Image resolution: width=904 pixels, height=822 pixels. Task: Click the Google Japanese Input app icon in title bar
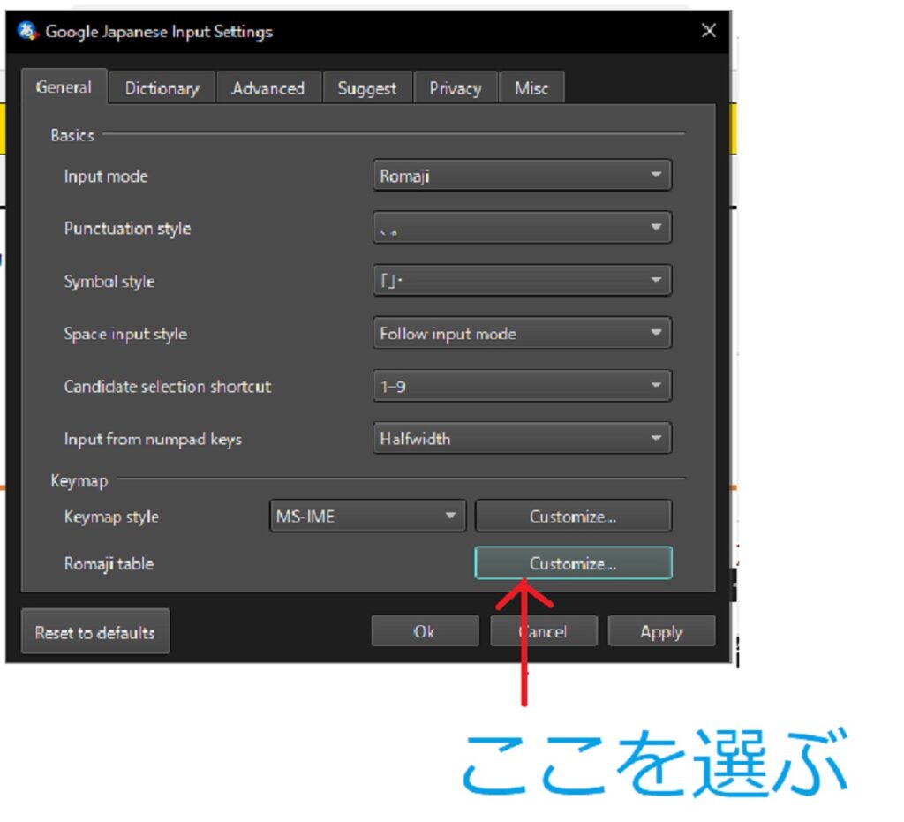coord(27,31)
